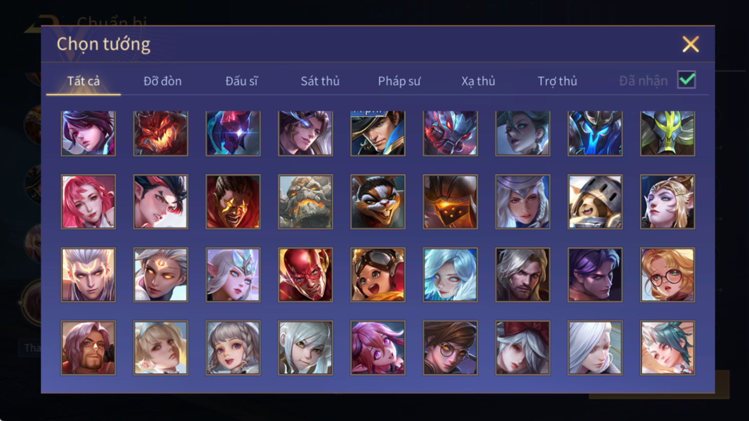Switch to the Xạ thủ tab
Image resolution: width=749 pixels, height=421 pixels.
pos(478,81)
